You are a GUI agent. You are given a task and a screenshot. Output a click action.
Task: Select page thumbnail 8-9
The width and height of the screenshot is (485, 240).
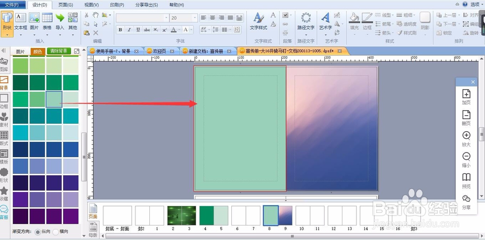(278, 216)
